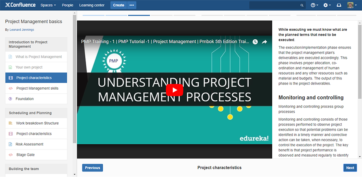Click the image icon beside Your own project

10,67
